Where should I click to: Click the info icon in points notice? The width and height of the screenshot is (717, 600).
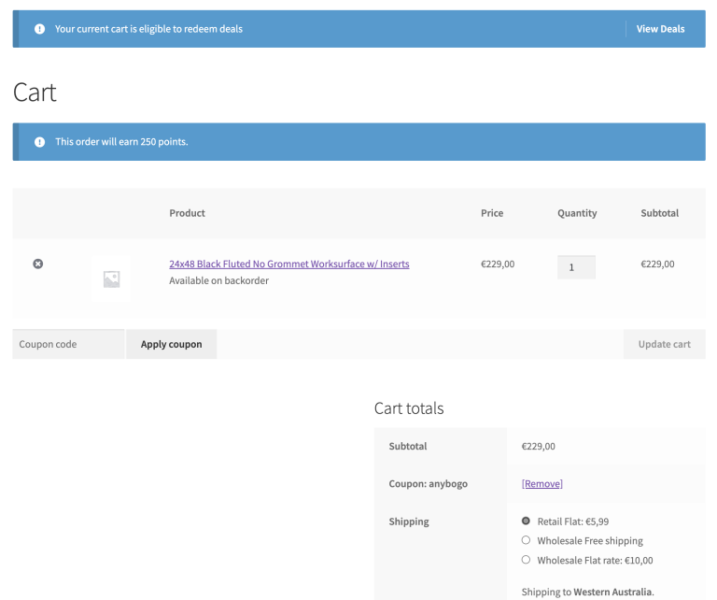click(x=40, y=142)
